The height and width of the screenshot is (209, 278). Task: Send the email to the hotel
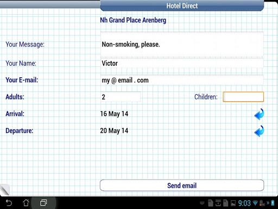tap(182, 185)
